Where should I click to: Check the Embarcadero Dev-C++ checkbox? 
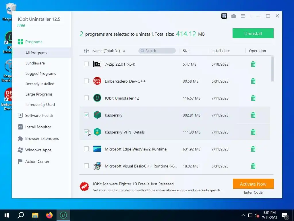tap(86, 81)
